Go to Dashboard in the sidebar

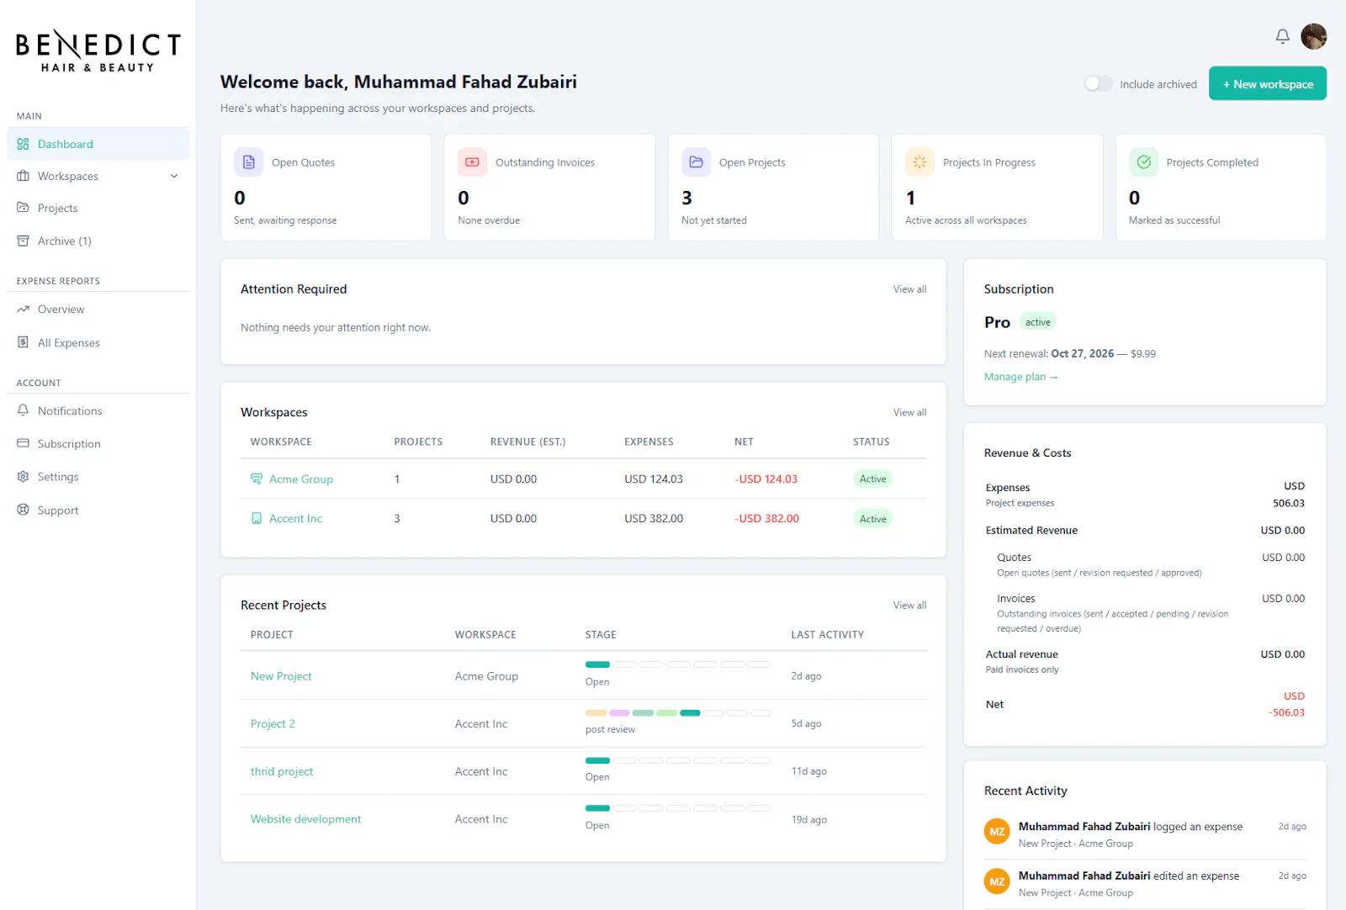[98, 144]
